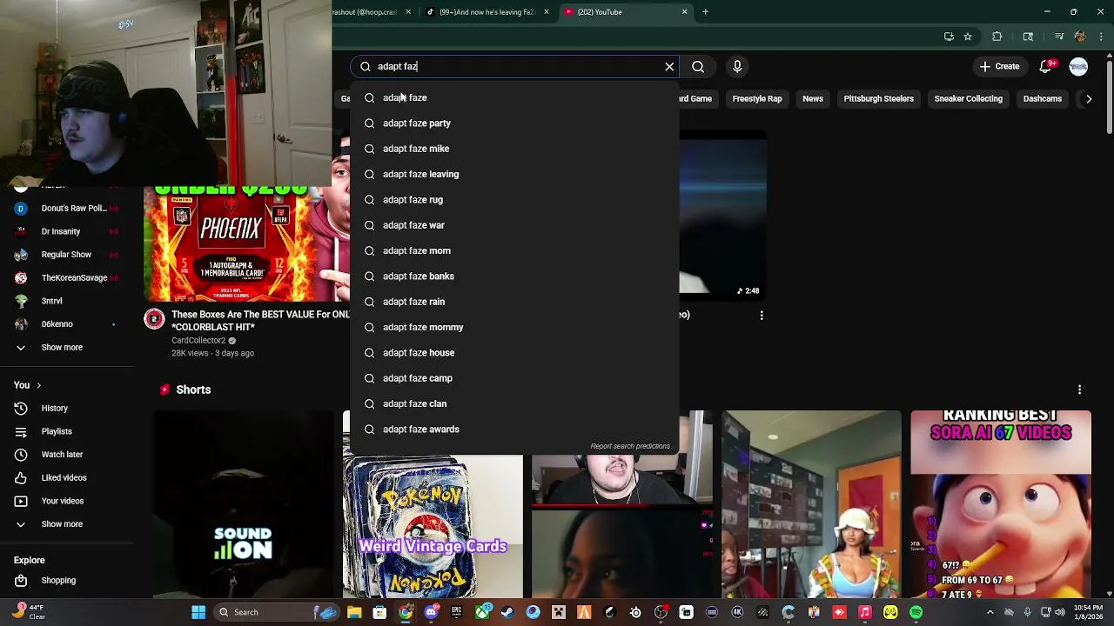This screenshot has width=1114, height=626.
Task: Select the "Dashcams" chip
Action: [1042, 99]
